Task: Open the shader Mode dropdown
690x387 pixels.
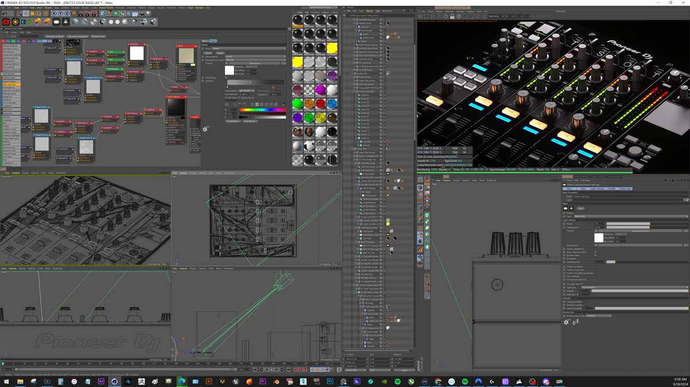Action: coord(249,48)
